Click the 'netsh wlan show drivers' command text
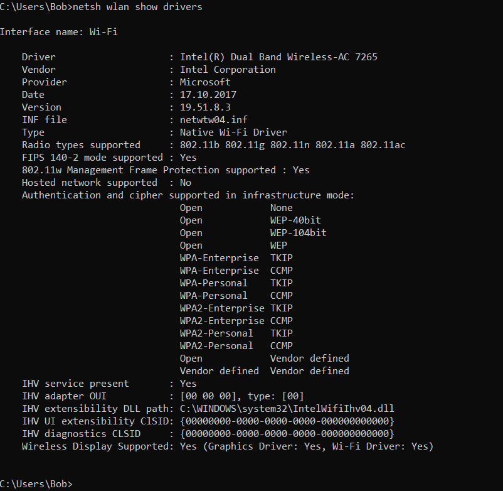This screenshot has width=503, height=491. click(137, 7)
